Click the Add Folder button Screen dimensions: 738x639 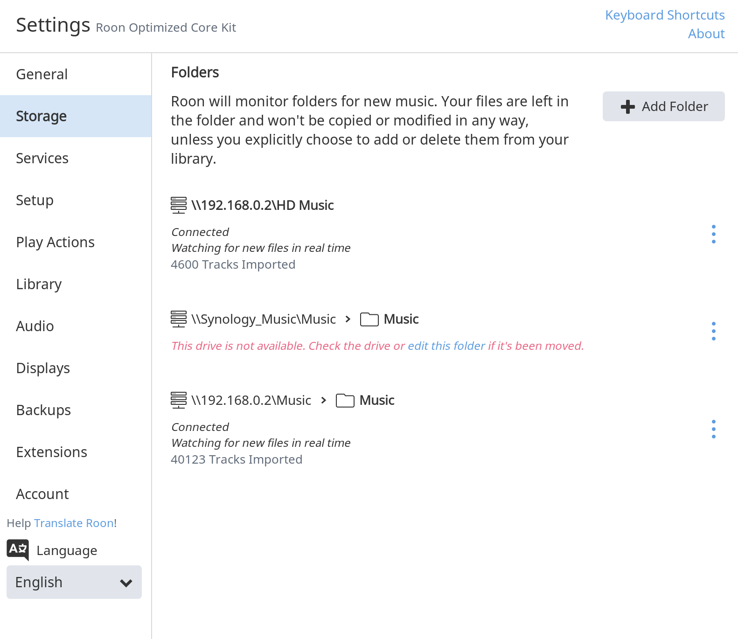pos(663,106)
